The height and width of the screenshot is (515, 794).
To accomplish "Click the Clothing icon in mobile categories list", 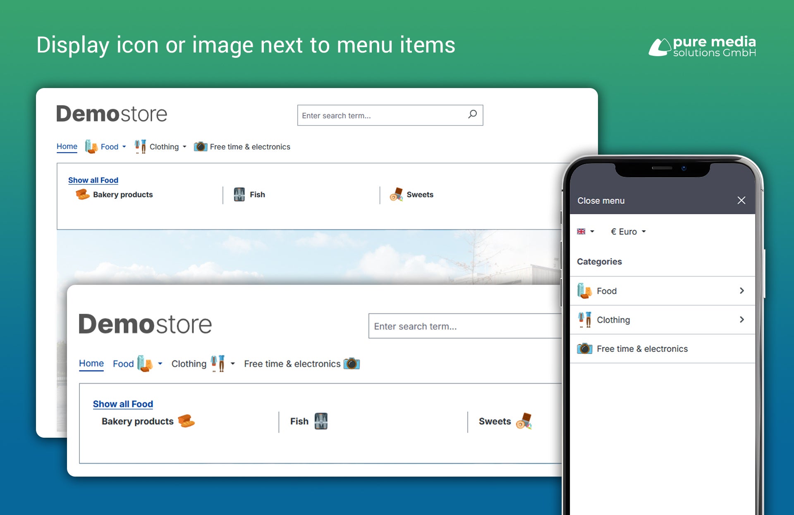I will tap(584, 320).
